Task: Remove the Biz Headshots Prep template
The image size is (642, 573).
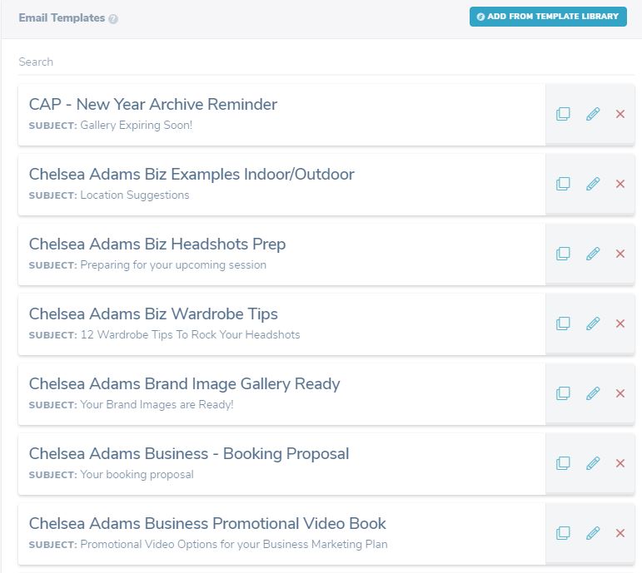Action: click(x=620, y=254)
